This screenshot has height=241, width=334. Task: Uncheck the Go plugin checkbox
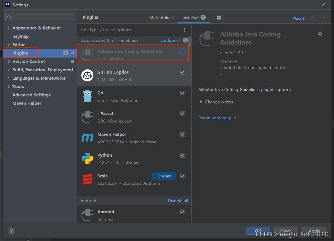tap(183, 93)
